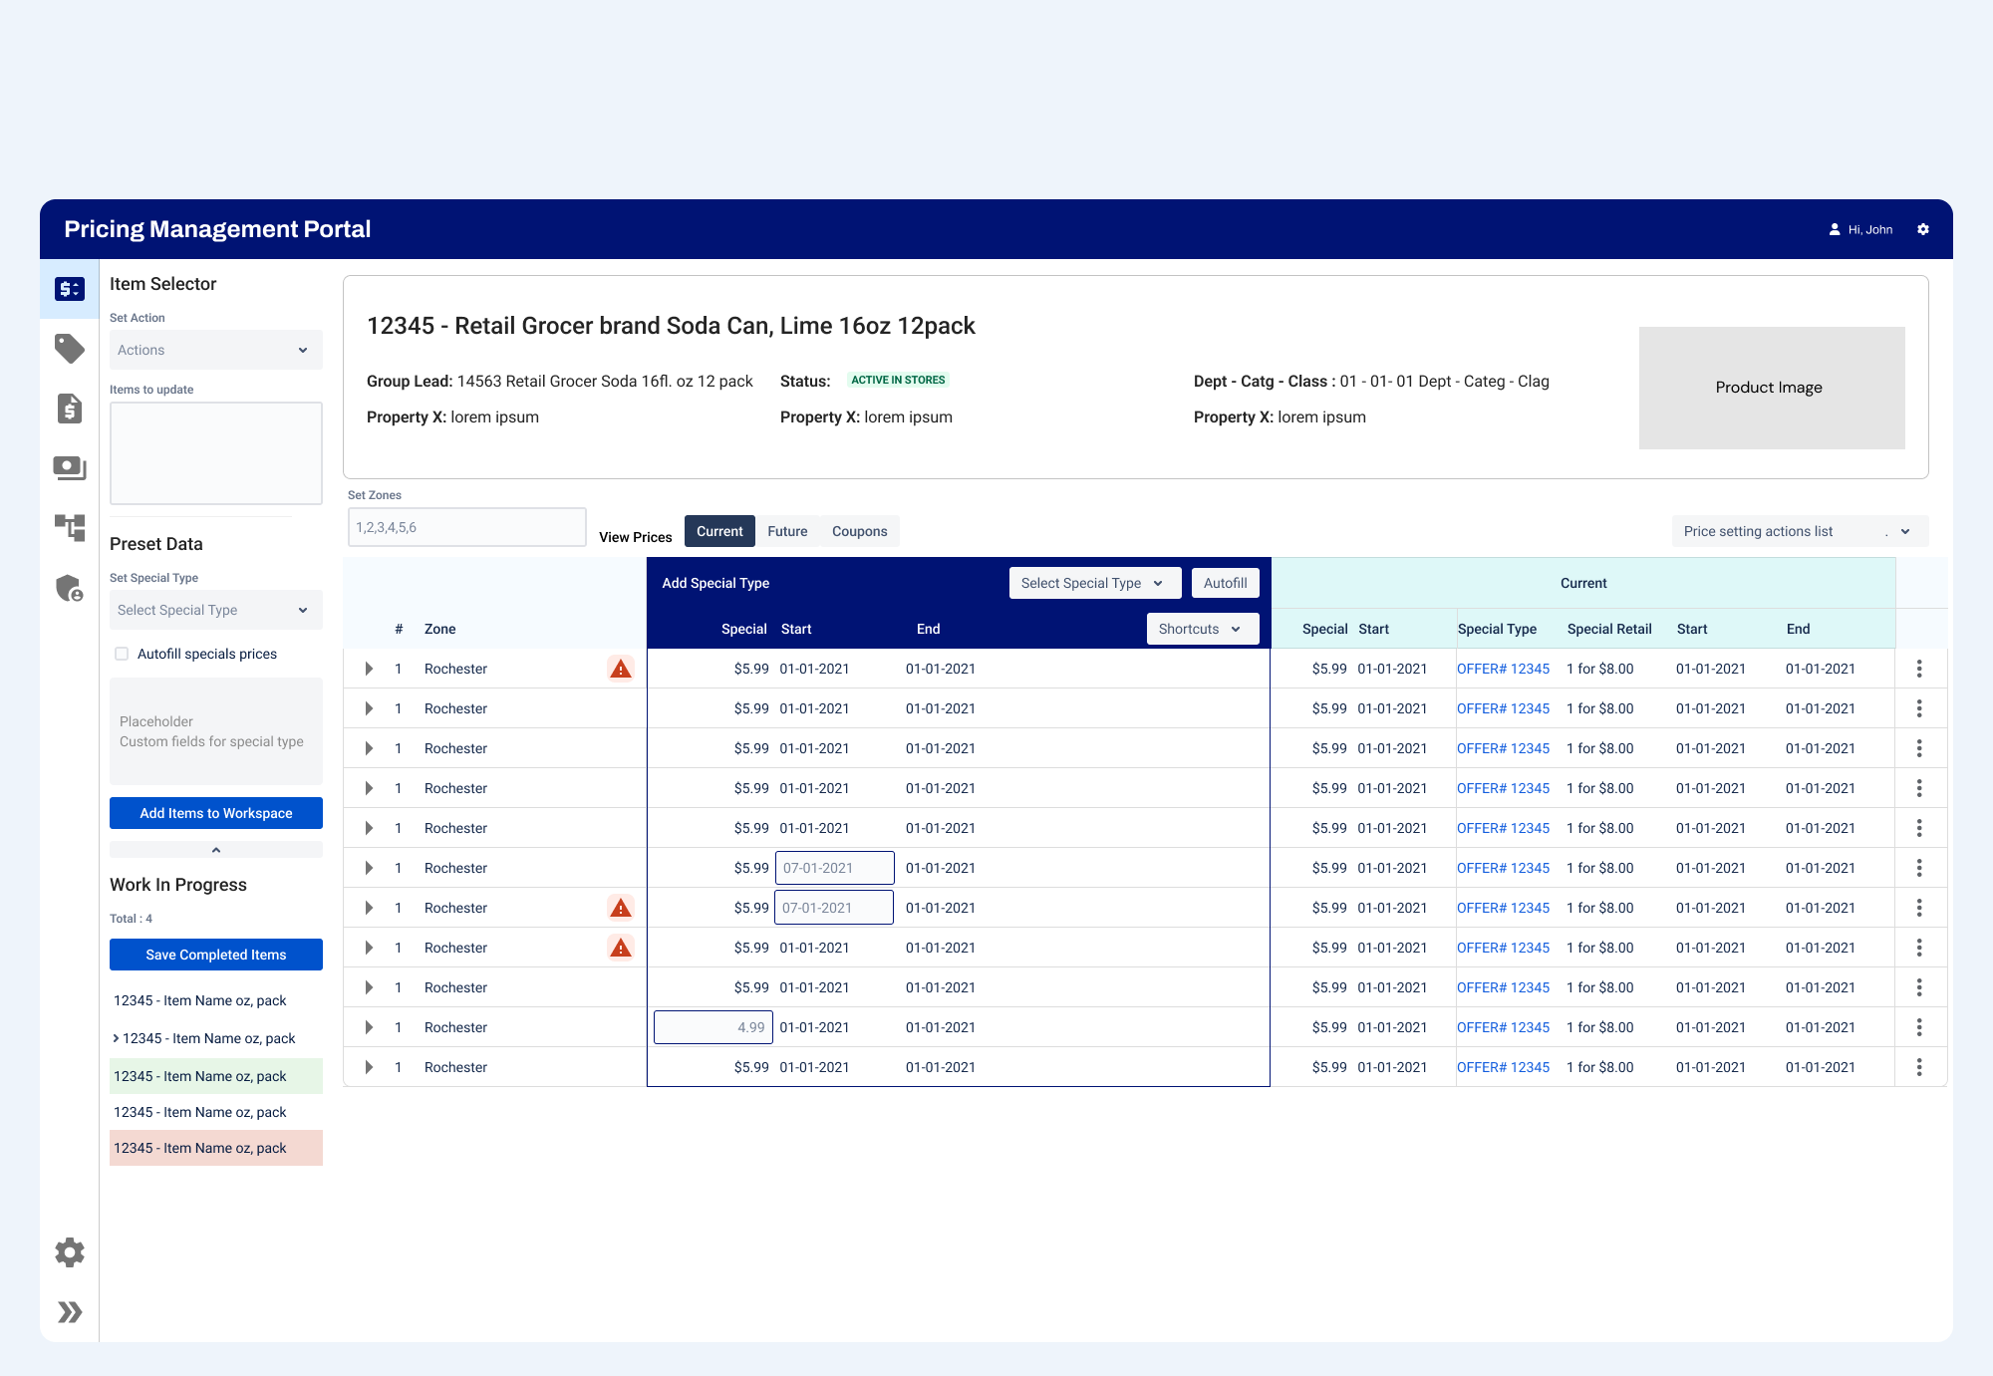This screenshot has height=1376, width=1993.
Task: Click the Dept - Catg - Class value
Action: tap(1444, 381)
